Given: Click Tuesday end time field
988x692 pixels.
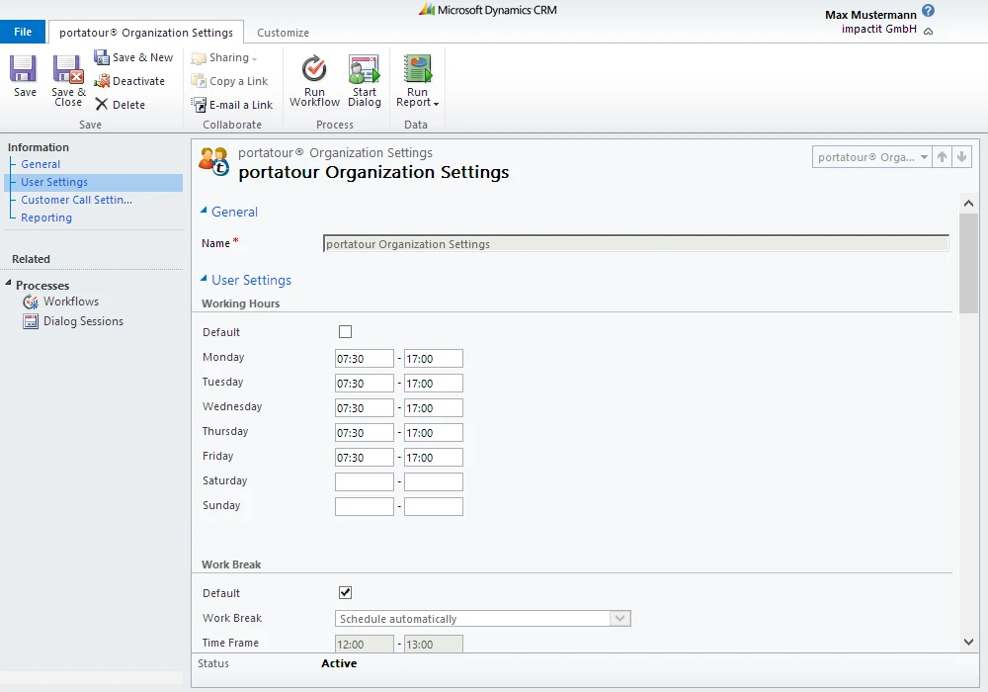Looking at the screenshot, I should (x=434, y=384).
